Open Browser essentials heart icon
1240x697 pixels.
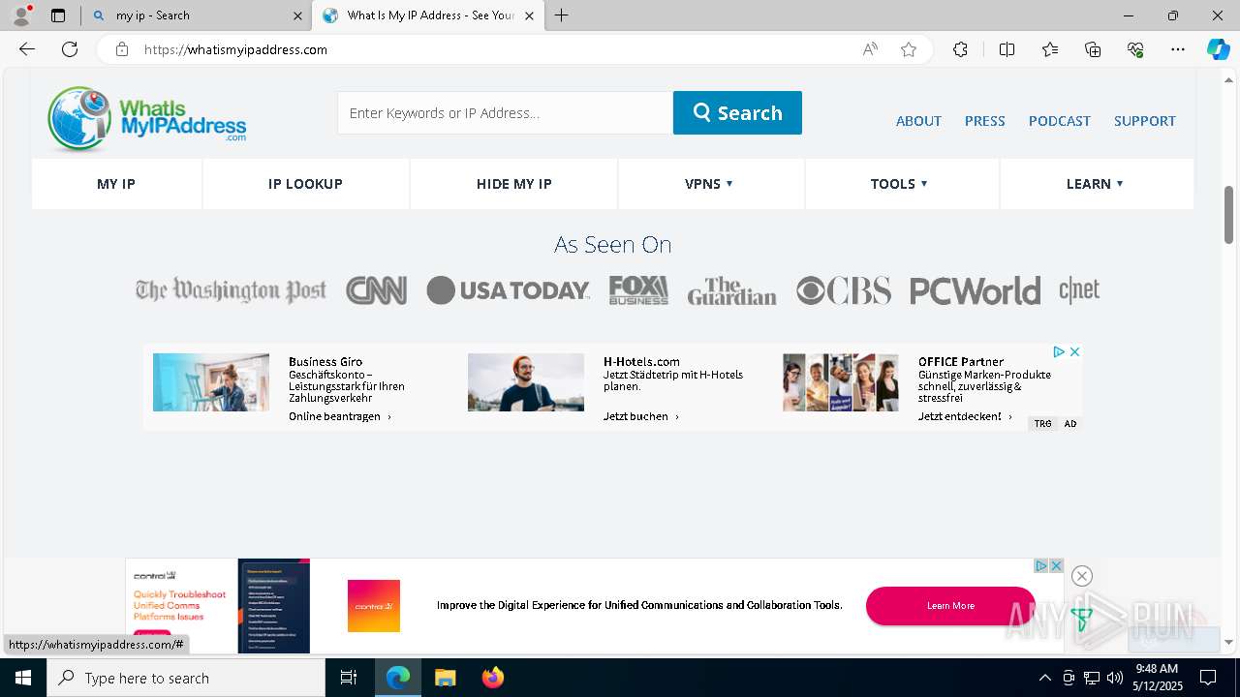(1135, 49)
